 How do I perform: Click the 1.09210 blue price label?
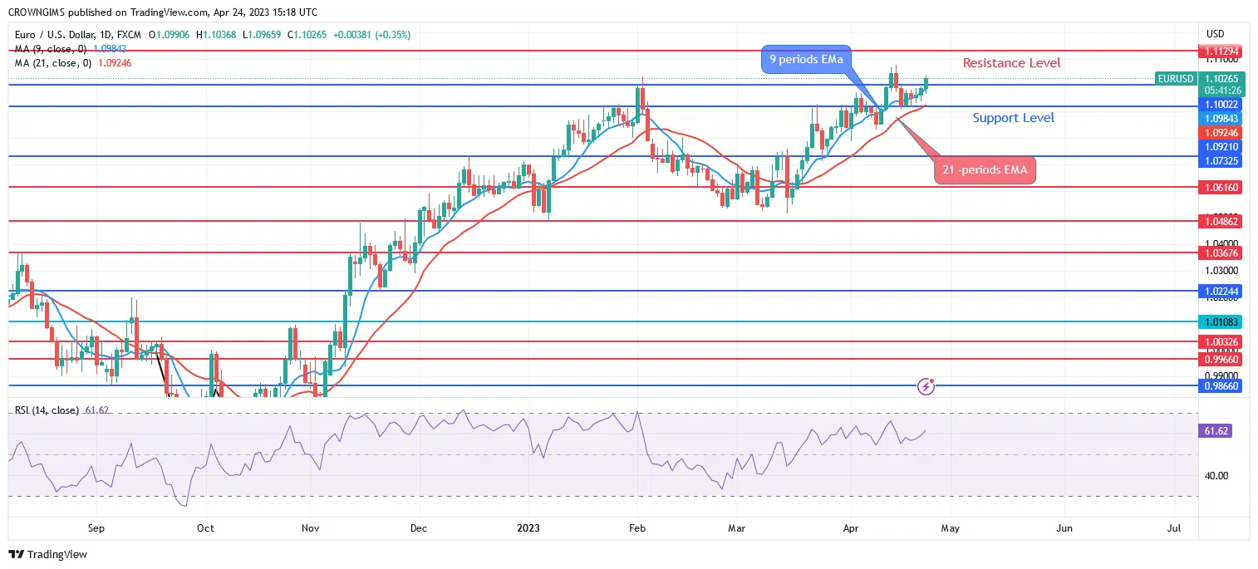(1221, 146)
